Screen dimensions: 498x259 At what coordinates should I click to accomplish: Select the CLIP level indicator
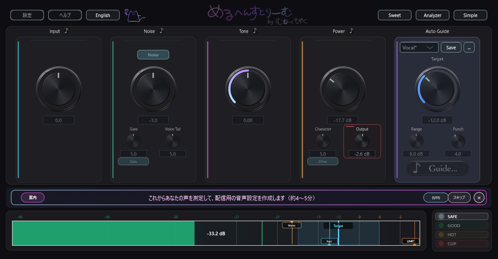(x=462, y=244)
